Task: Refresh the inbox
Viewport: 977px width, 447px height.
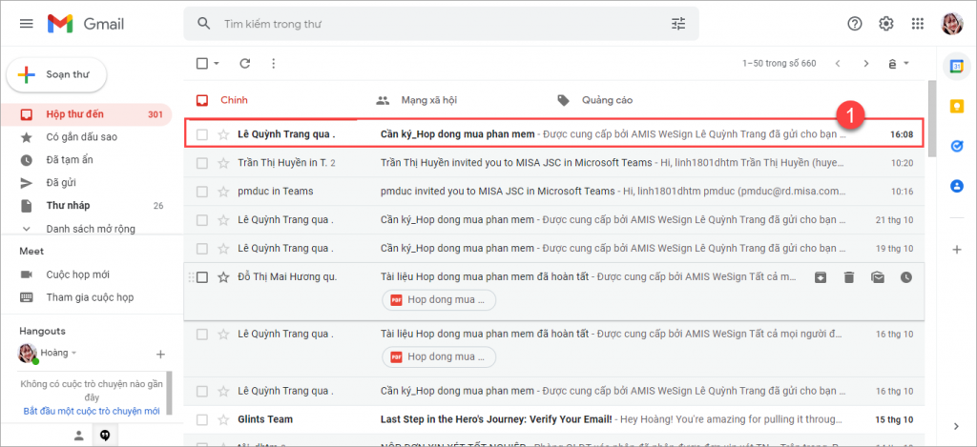Action: point(245,63)
